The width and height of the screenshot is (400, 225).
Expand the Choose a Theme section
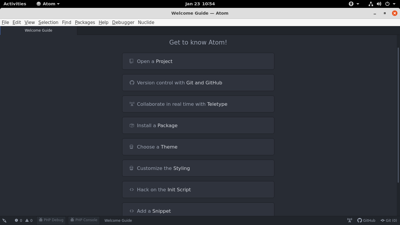point(198,147)
